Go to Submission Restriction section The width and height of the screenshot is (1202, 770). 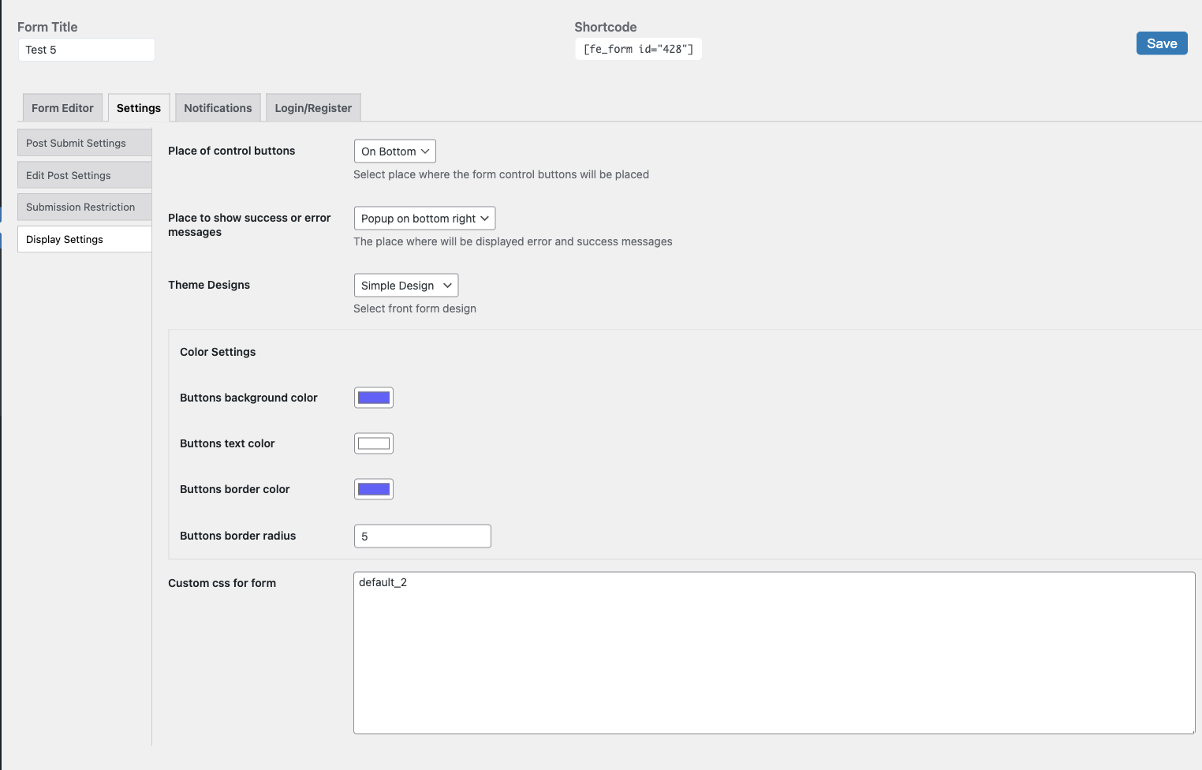pyautogui.click(x=84, y=207)
